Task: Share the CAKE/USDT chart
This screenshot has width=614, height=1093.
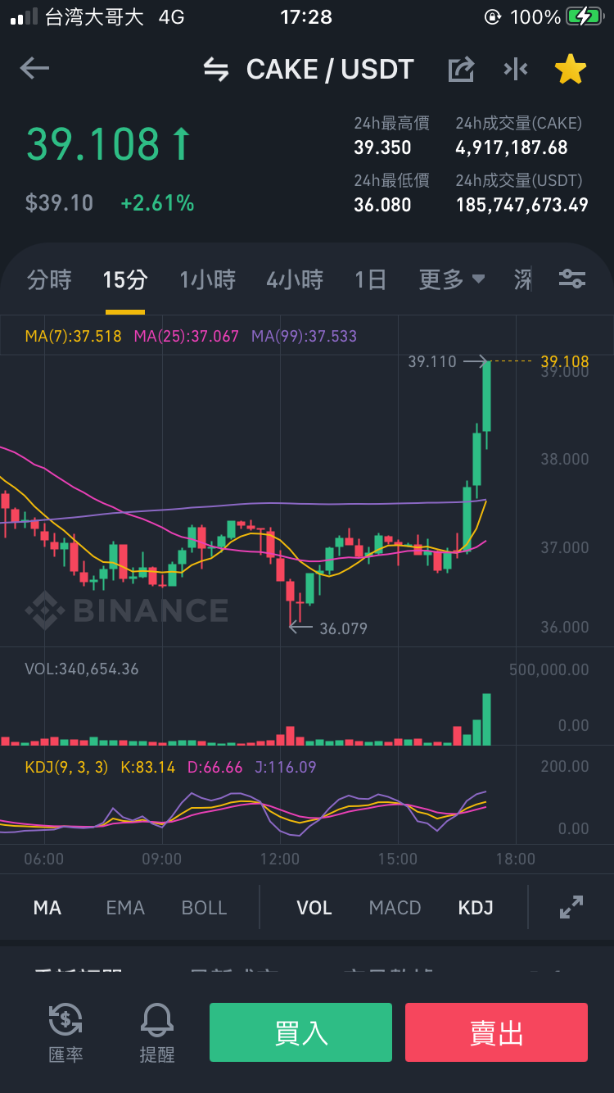Action: [461, 70]
